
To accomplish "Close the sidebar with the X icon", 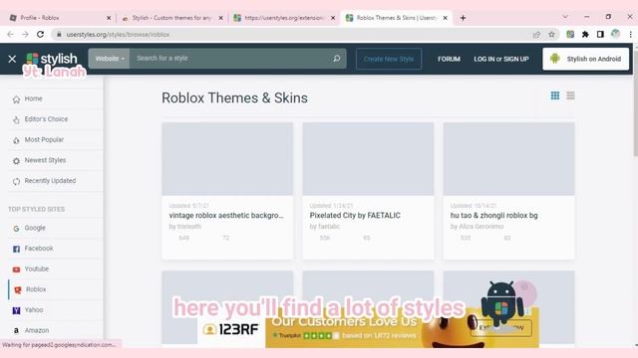I will [x=12, y=59].
